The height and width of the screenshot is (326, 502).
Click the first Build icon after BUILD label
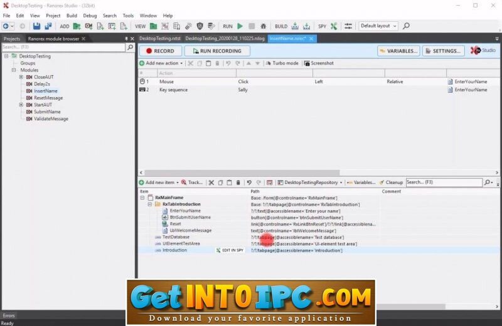coord(295,26)
